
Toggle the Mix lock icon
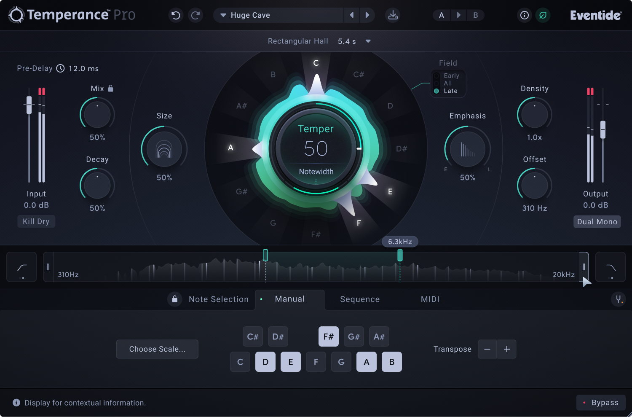111,89
